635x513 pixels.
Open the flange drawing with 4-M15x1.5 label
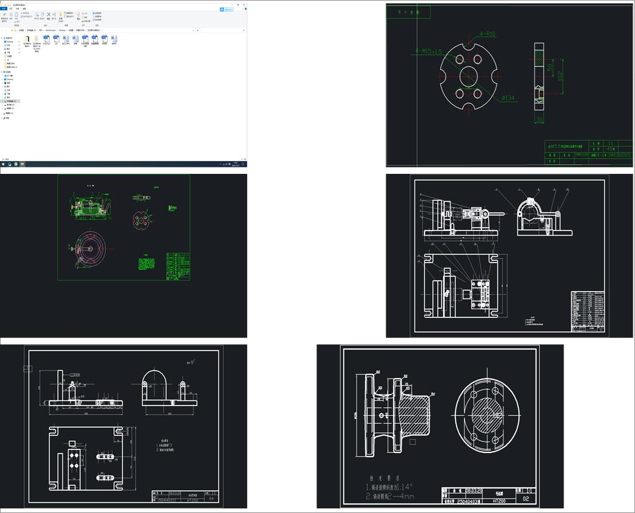coord(509,85)
